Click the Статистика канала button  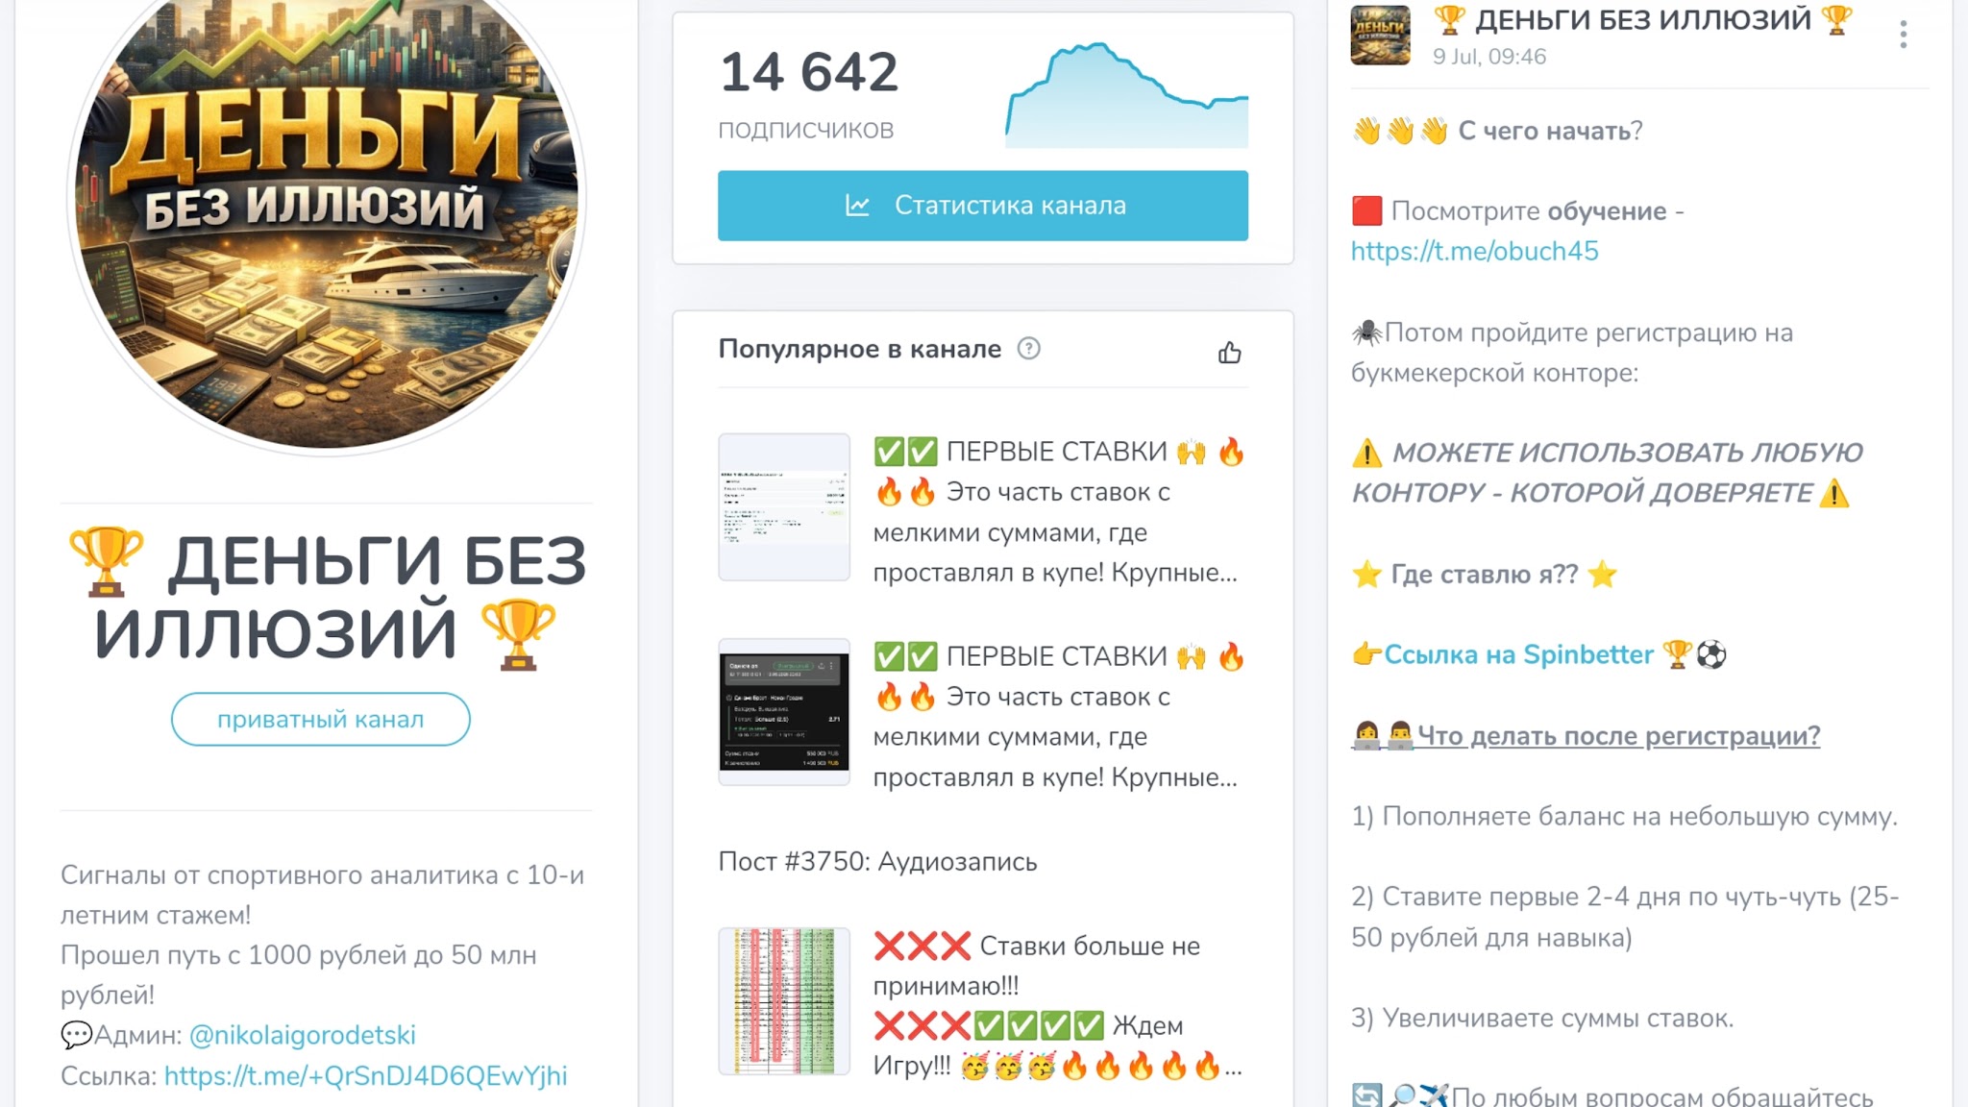tap(982, 206)
